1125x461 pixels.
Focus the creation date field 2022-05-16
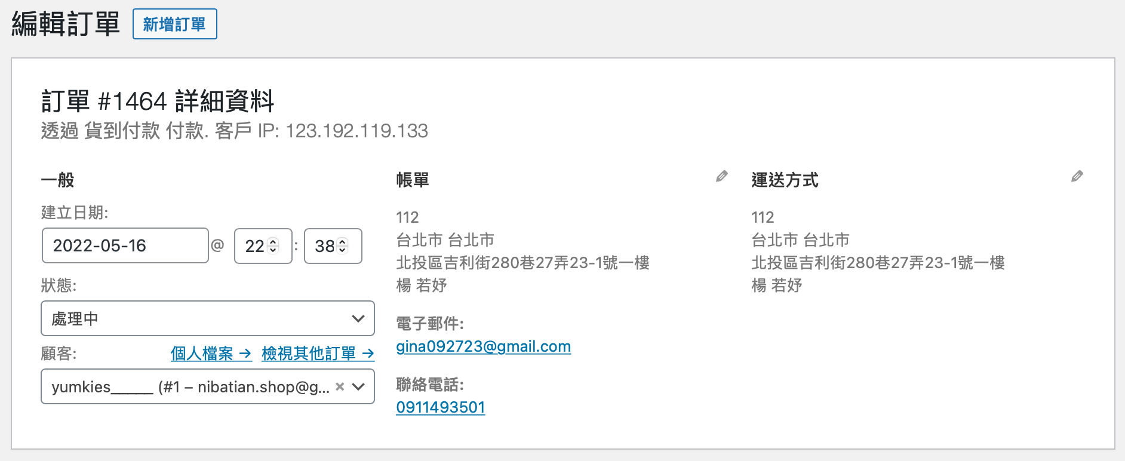125,245
